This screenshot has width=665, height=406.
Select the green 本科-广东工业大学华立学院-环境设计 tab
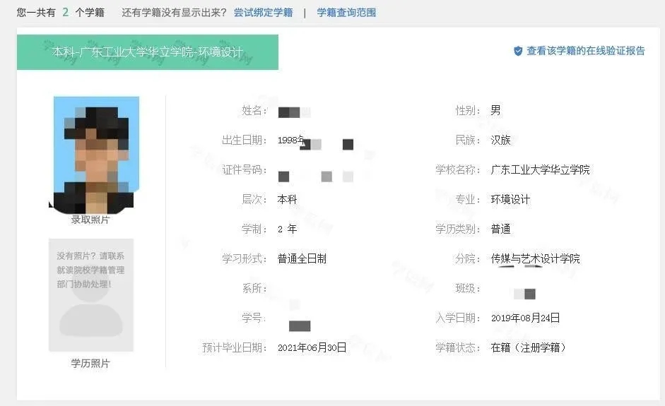tap(148, 52)
